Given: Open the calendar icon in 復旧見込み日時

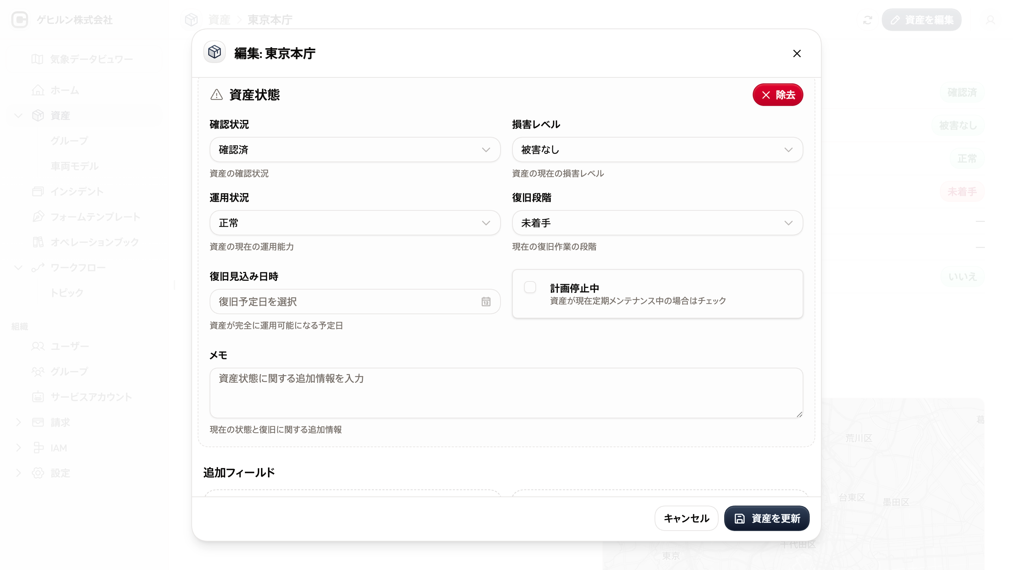Looking at the screenshot, I should coord(486,302).
